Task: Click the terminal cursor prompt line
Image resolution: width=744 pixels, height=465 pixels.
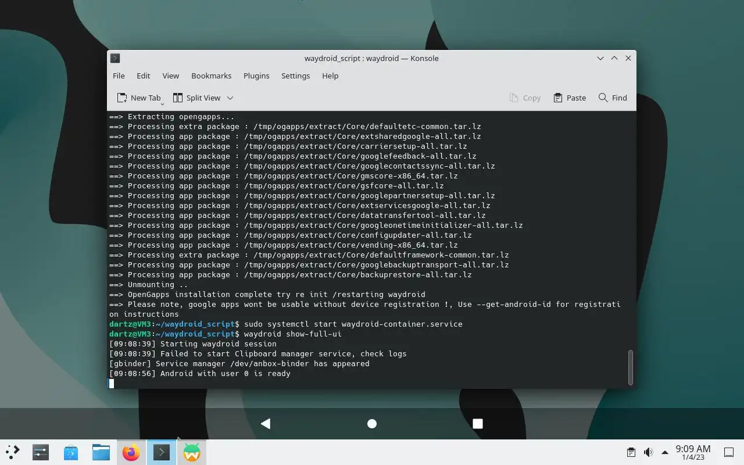Action: click(x=112, y=384)
